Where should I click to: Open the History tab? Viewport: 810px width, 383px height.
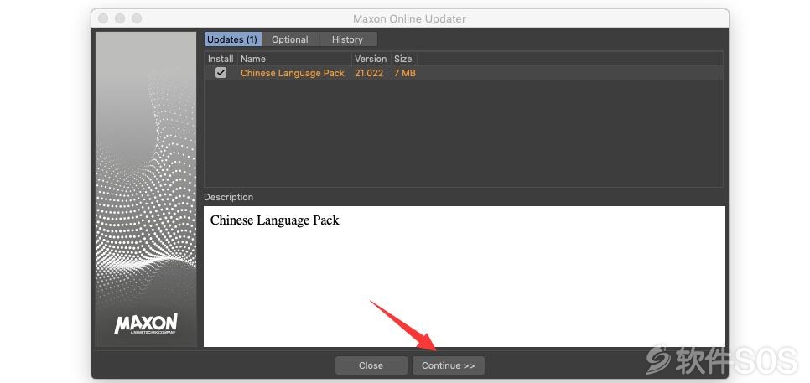(347, 39)
